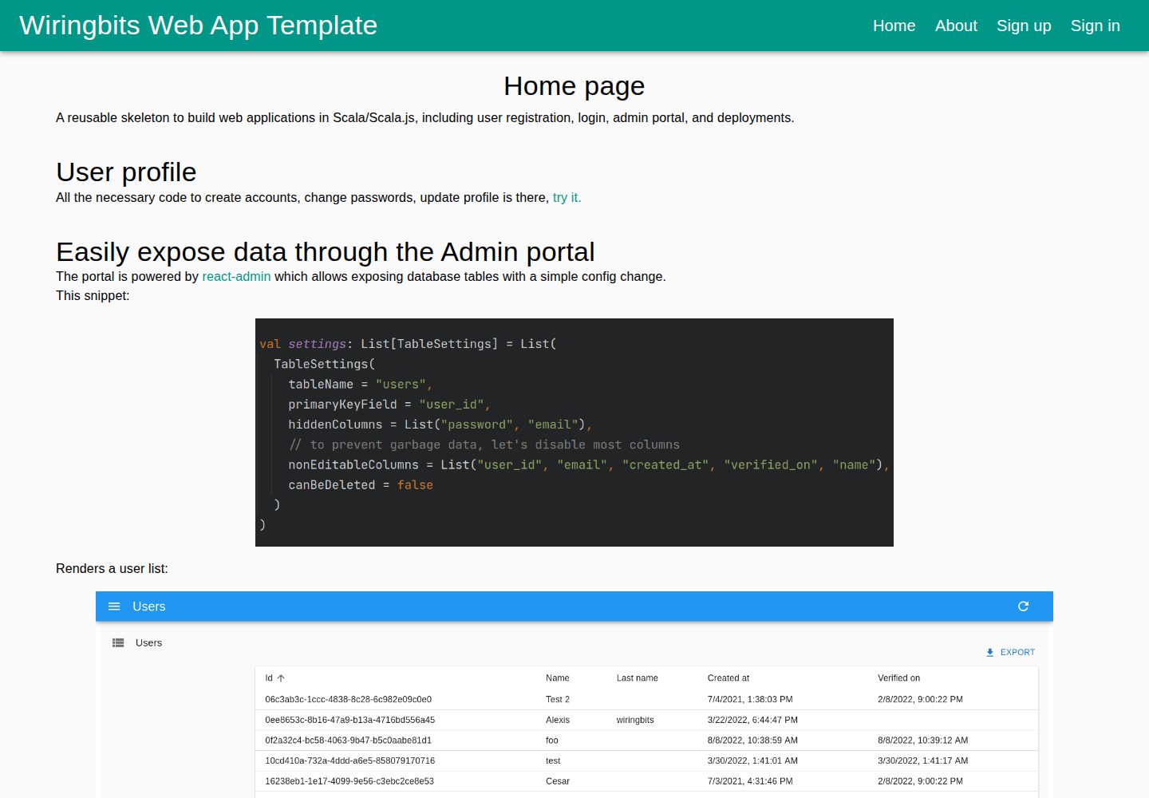Go to the About page

(956, 26)
